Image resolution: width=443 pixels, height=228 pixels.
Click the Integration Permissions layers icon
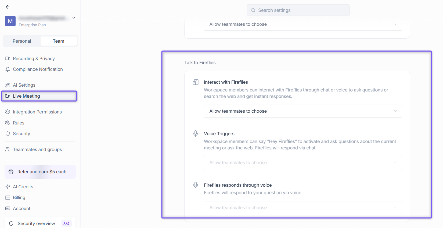tap(8, 112)
